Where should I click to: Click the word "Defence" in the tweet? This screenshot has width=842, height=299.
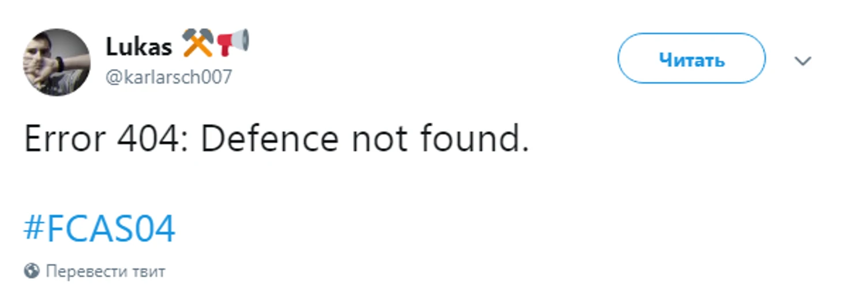pos(270,141)
